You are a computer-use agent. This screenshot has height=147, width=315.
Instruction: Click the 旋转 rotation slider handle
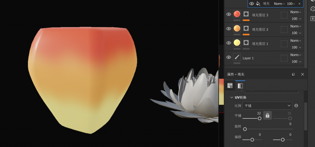[245, 129]
